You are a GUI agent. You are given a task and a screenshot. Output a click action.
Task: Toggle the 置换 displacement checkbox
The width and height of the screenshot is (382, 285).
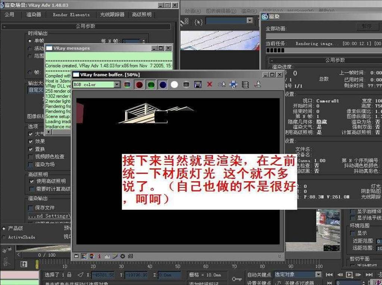pyautogui.click(x=31, y=149)
